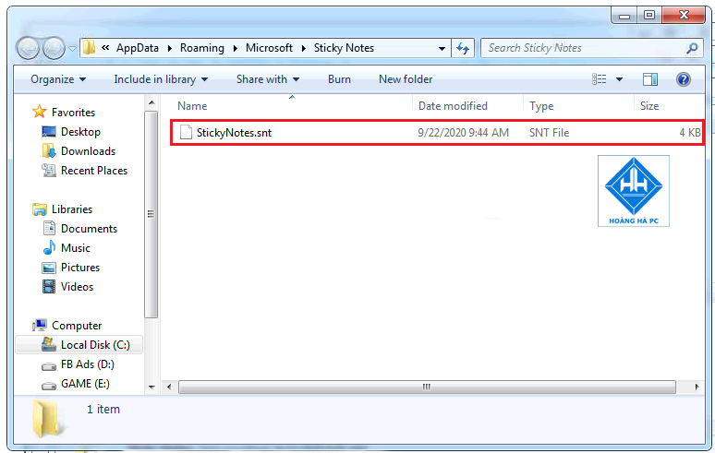Viewport: 715px width, 453px height.
Task: Open the Videos library
Action: pyautogui.click(x=77, y=287)
